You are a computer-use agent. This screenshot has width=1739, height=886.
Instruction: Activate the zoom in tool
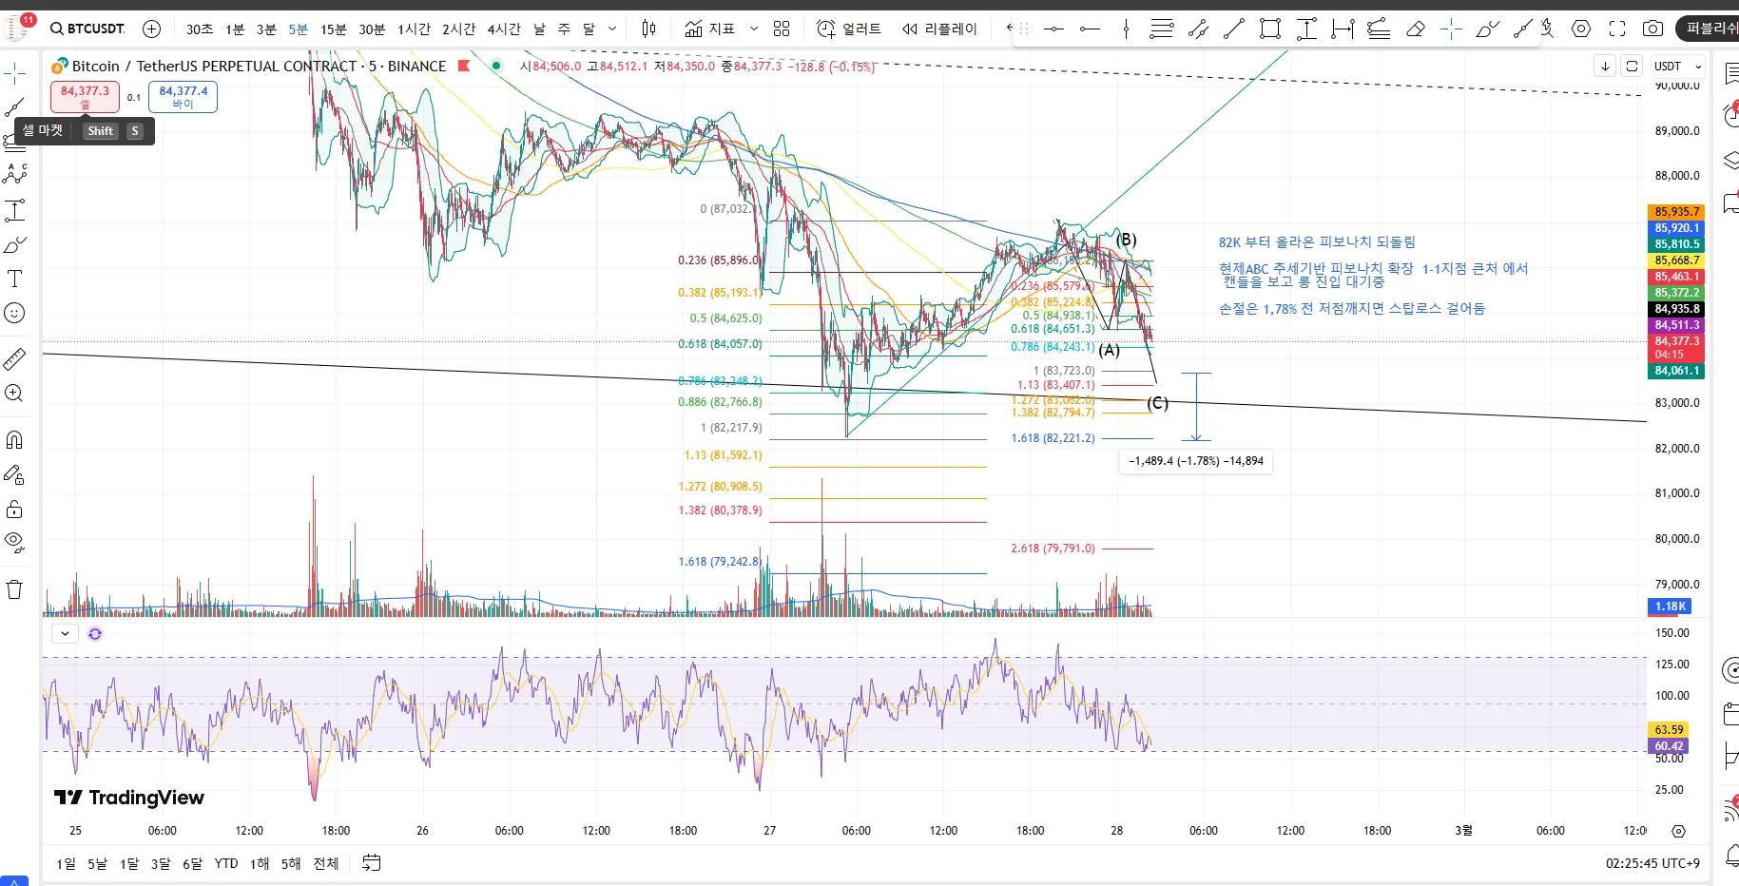[14, 394]
